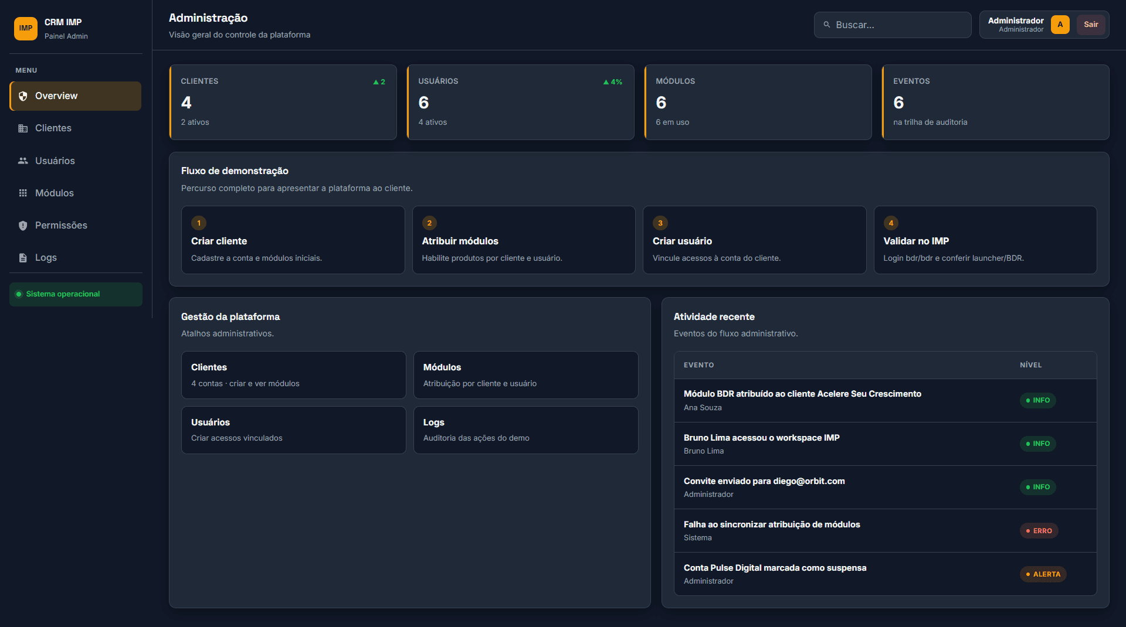Click the EVENTOS stat card
The height and width of the screenshot is (627, 1126).
[995, 102]
